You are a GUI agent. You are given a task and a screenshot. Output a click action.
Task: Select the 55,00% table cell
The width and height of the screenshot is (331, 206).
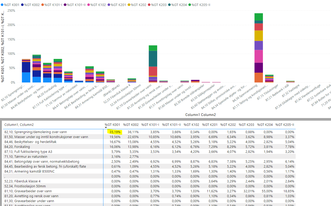click(x=267, y=191)
